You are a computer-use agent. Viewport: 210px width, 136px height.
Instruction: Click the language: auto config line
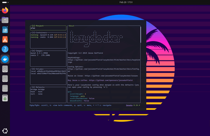(77, 96)
